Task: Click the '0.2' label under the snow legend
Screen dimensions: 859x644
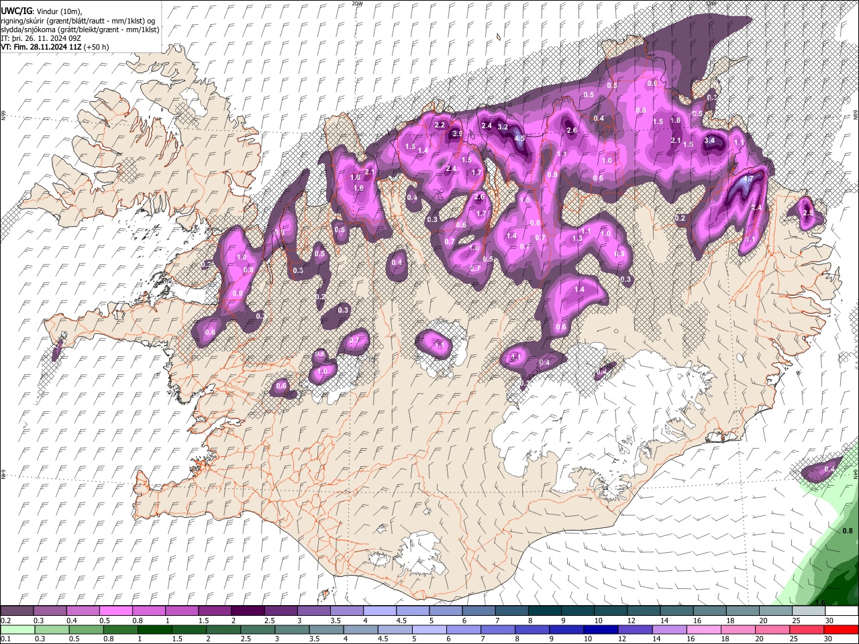Action: pos(5,621)
